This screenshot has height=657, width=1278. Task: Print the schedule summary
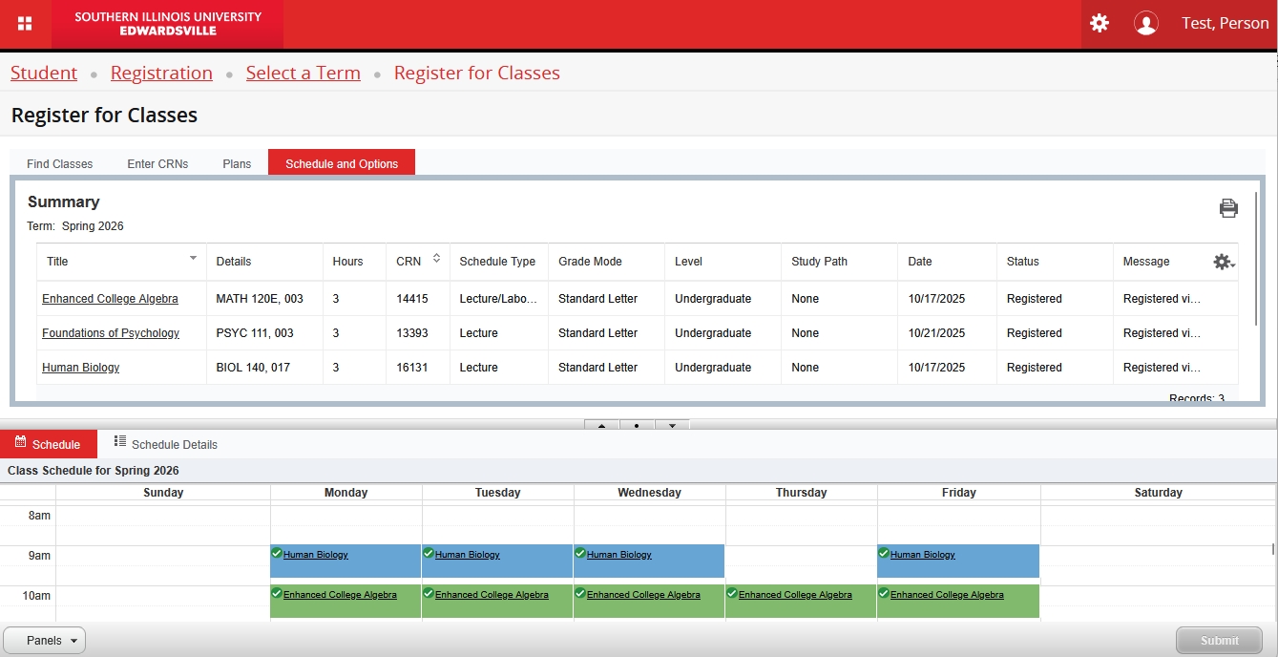pyautogui.click(x=1228, y=208)
